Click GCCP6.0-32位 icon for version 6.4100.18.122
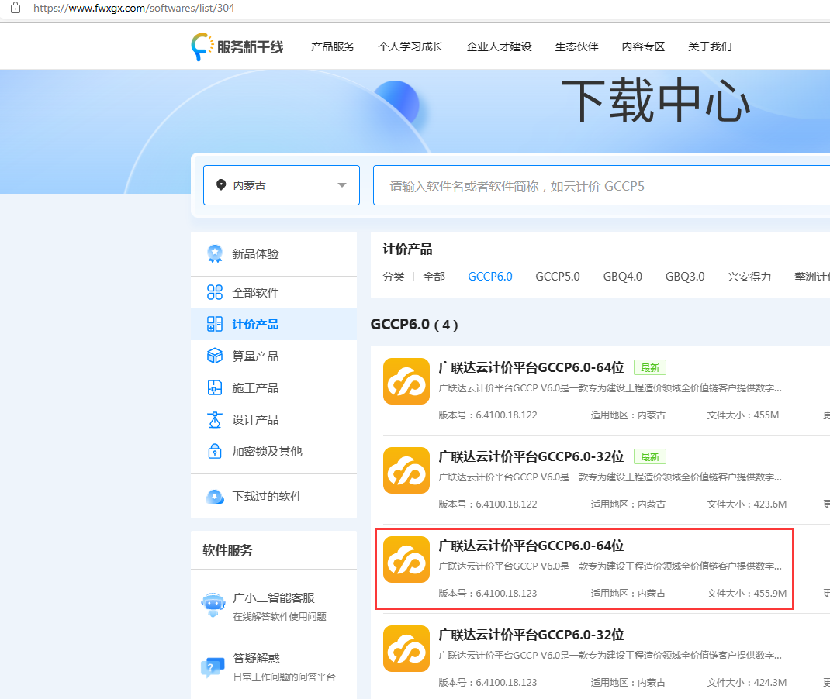This screenshot has width=830, height=699. pyautogui.click(x=406, y=470)
